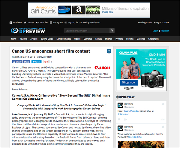This screenshot has height=148, width=180.
Task: Click the magnifier search button
Action: (112, 31)
